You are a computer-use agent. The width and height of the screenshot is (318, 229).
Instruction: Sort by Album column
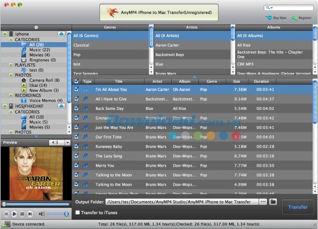click(x=184, y=82)
